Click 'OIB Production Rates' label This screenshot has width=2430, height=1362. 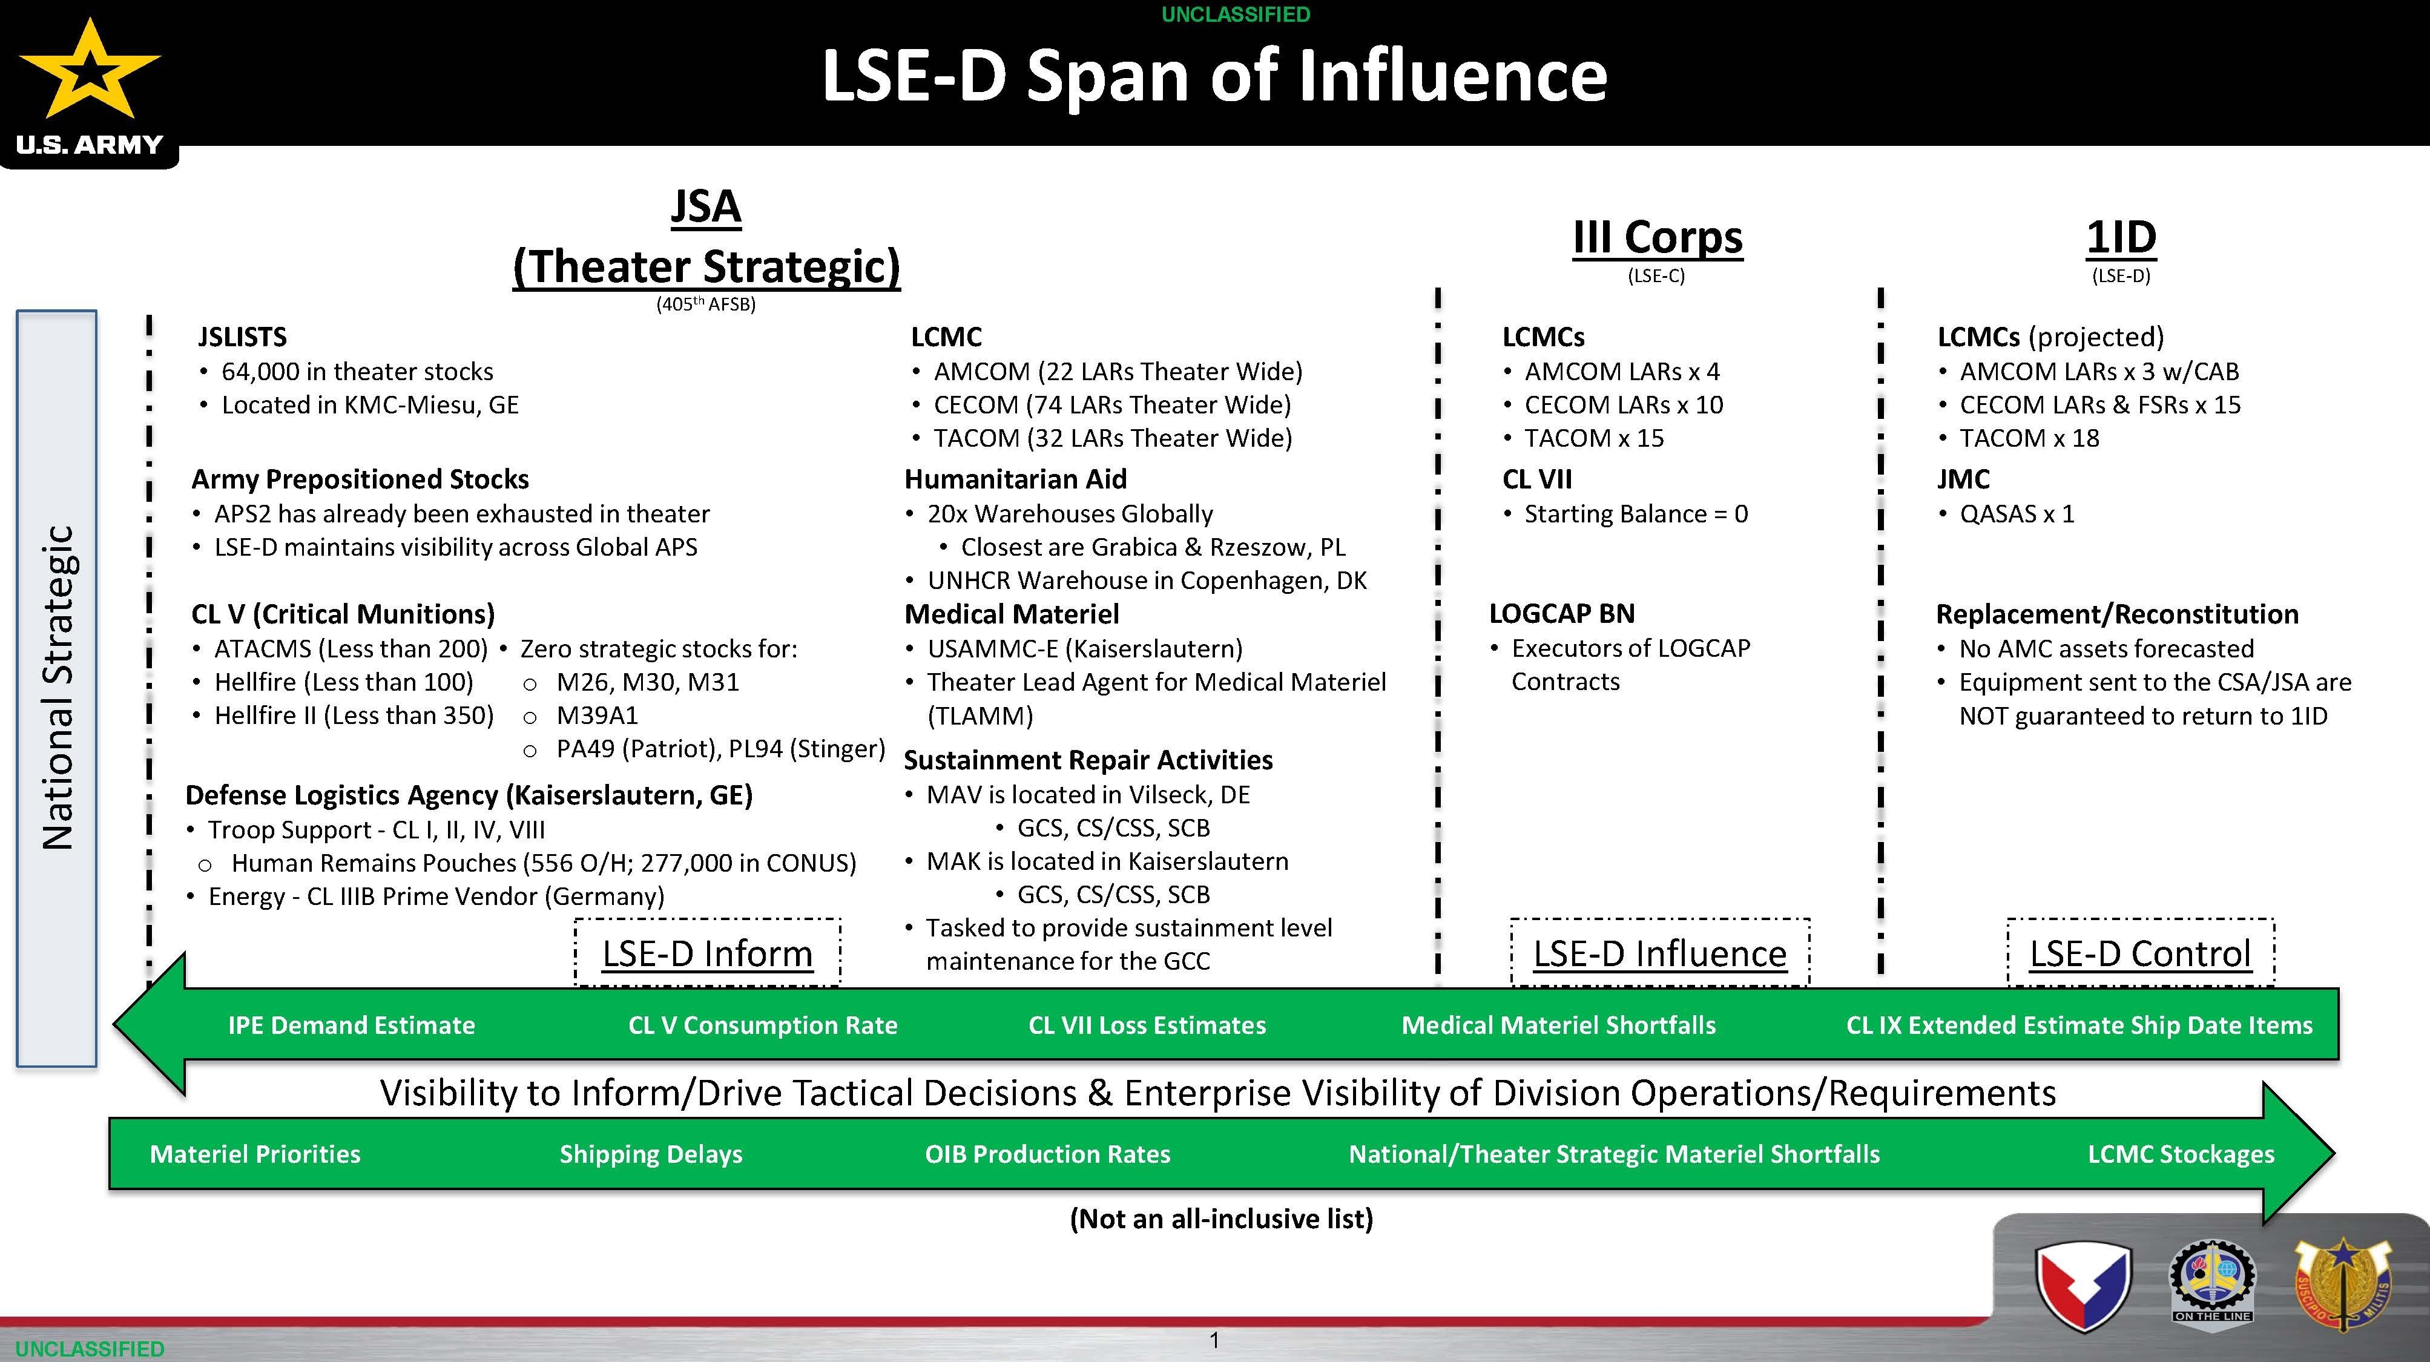tap(1047, 1154)
